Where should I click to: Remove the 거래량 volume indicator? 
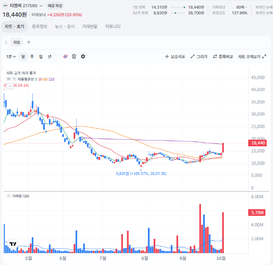[x=8, y=196]
